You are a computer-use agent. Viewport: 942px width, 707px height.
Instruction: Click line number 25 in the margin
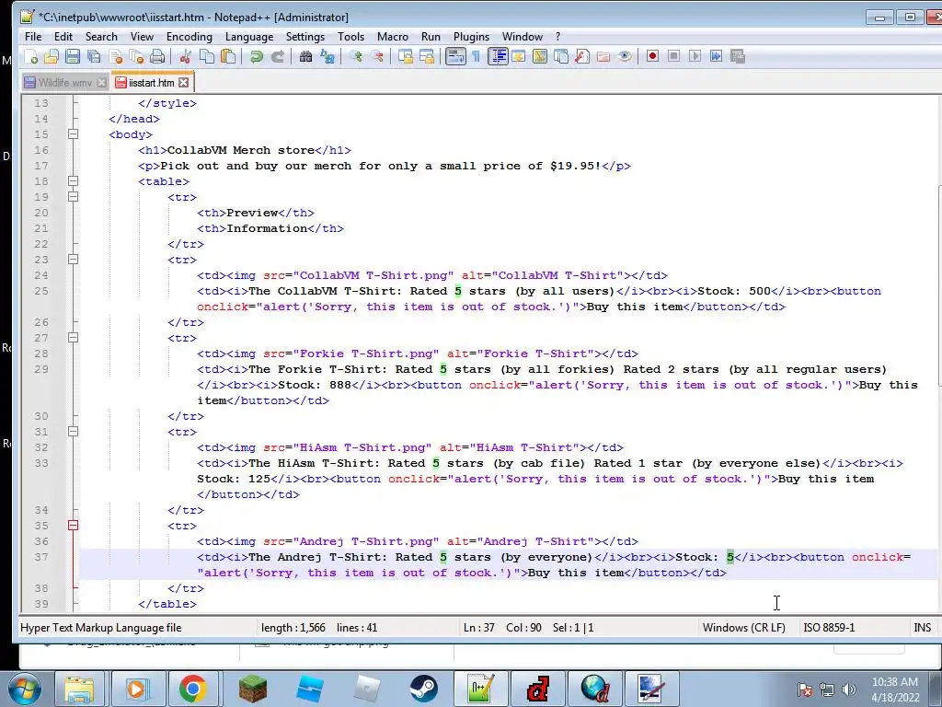pos(40,291)
